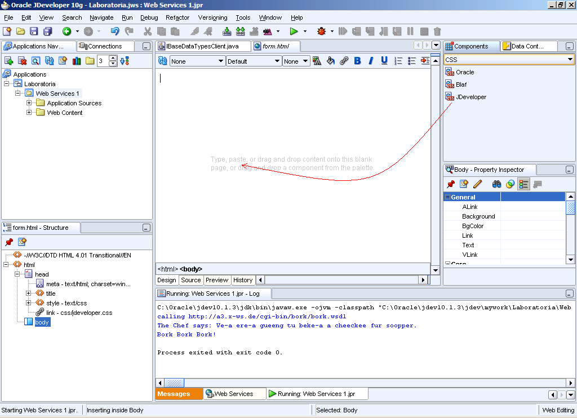Switch to the Data Controls palette tab
The image size is (577, 418).
(527, 46)
